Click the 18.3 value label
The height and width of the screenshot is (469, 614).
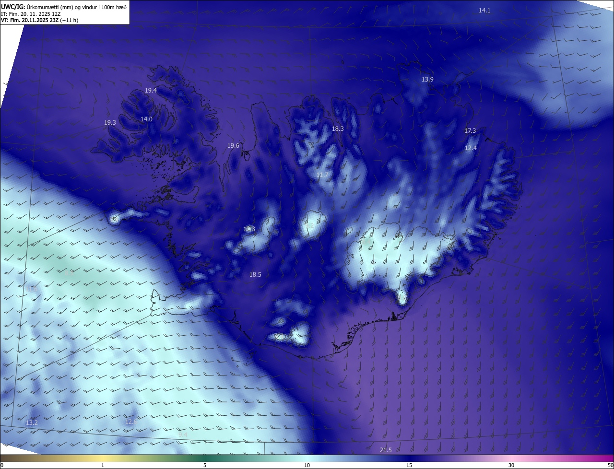pos(338,129)
